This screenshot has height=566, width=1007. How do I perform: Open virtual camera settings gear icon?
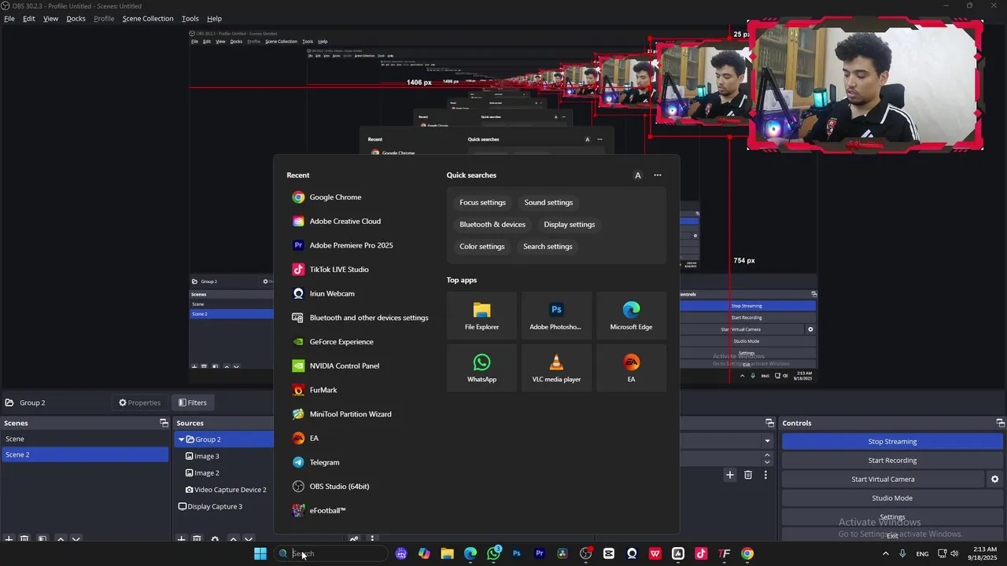pyautogui.click(x=994, y=480)
